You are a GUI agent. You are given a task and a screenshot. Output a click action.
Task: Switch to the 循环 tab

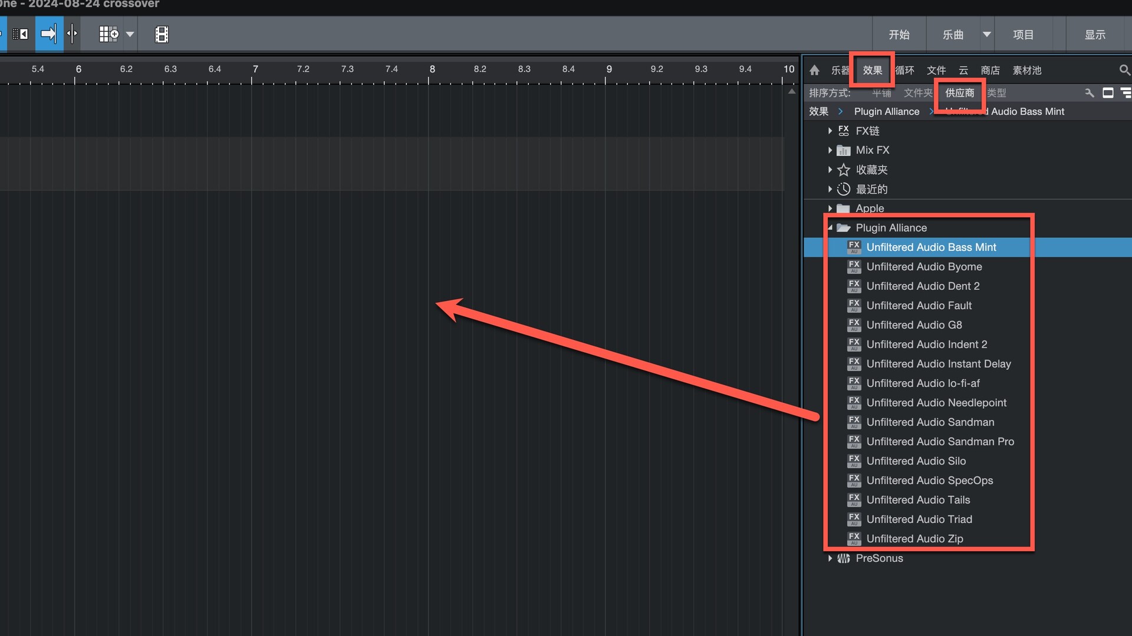coord(905,70)
